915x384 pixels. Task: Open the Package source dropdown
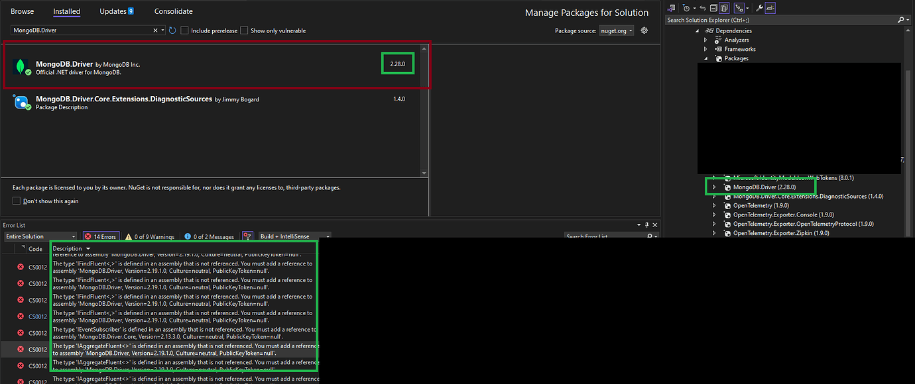617,30
